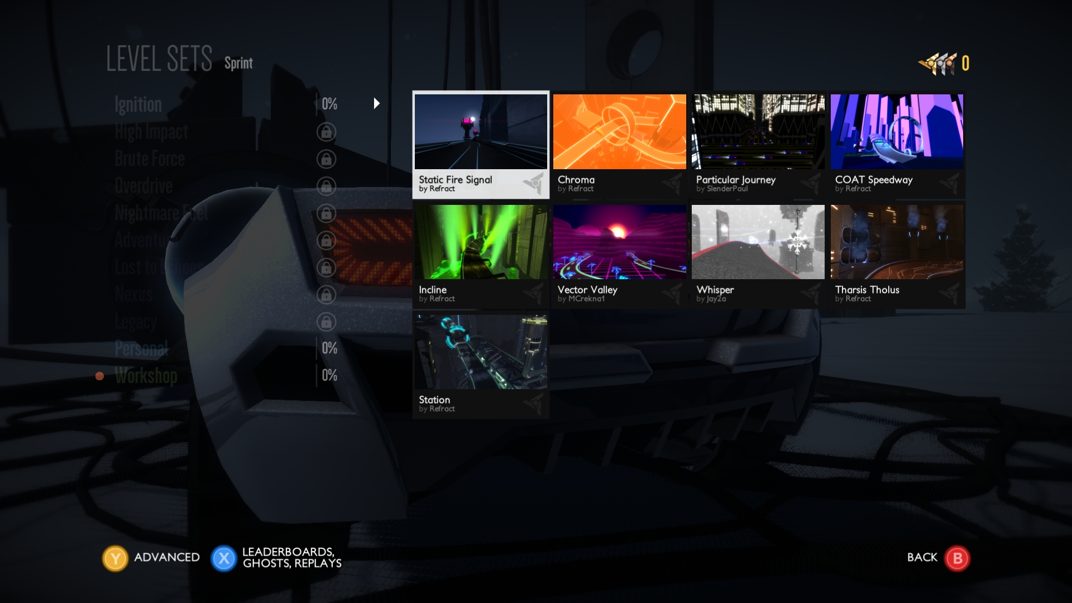Open Chroma level thumbnail
Screen dimensions: 1072x603
coord(619,132)
